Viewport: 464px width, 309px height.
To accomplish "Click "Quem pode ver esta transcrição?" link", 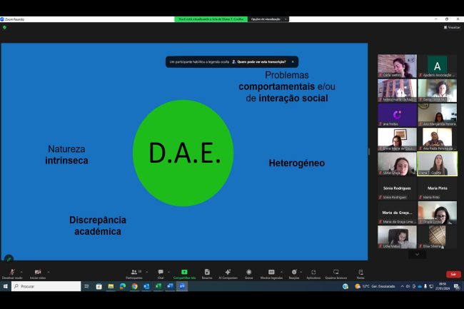I will pos(261,62).
